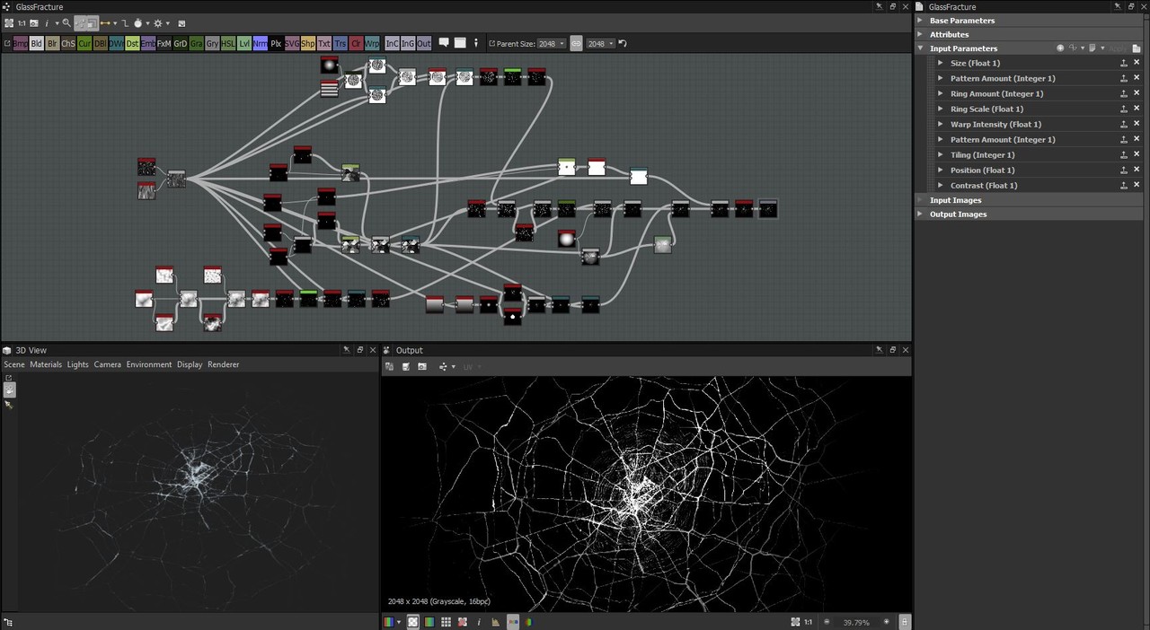Insert a comment with speech bubble icon

[x=444, y=43]
